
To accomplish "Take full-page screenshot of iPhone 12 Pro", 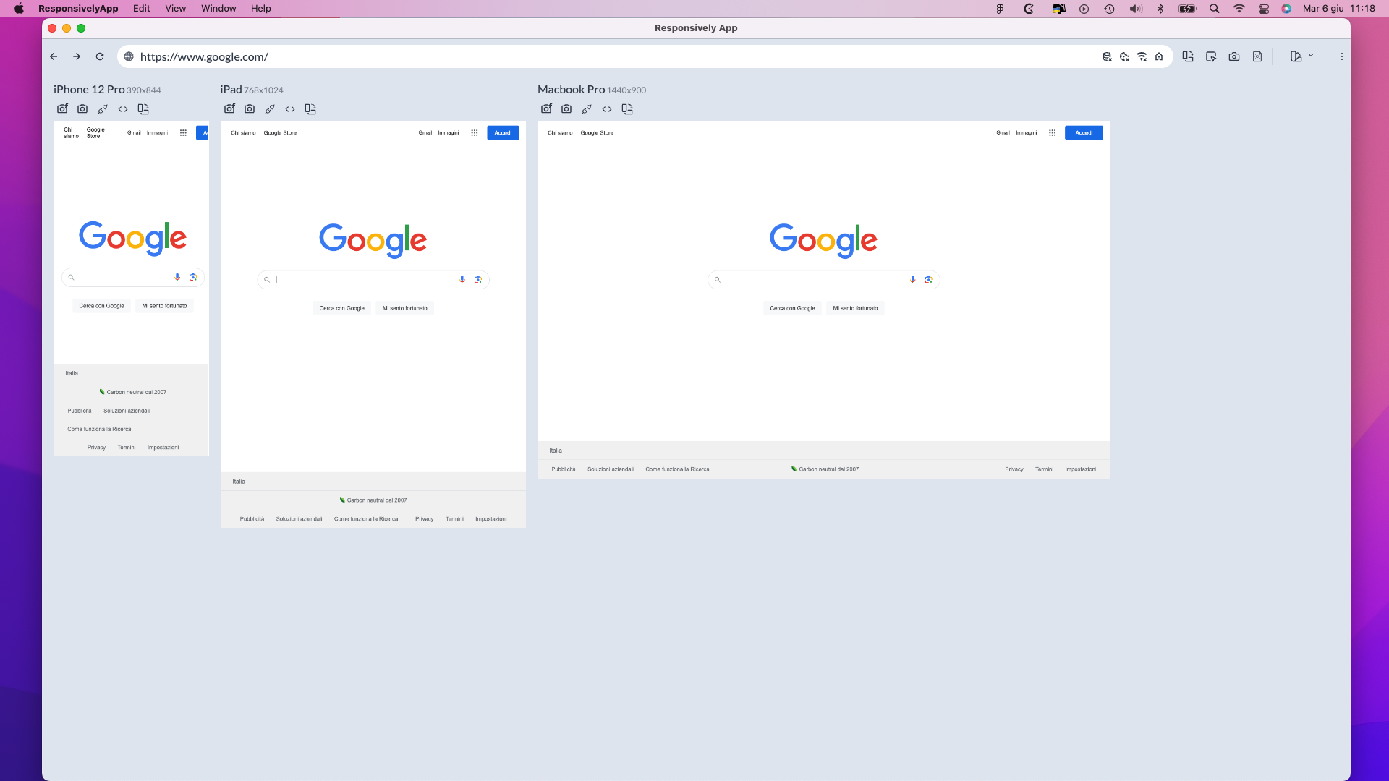I will tap(62, 108).
